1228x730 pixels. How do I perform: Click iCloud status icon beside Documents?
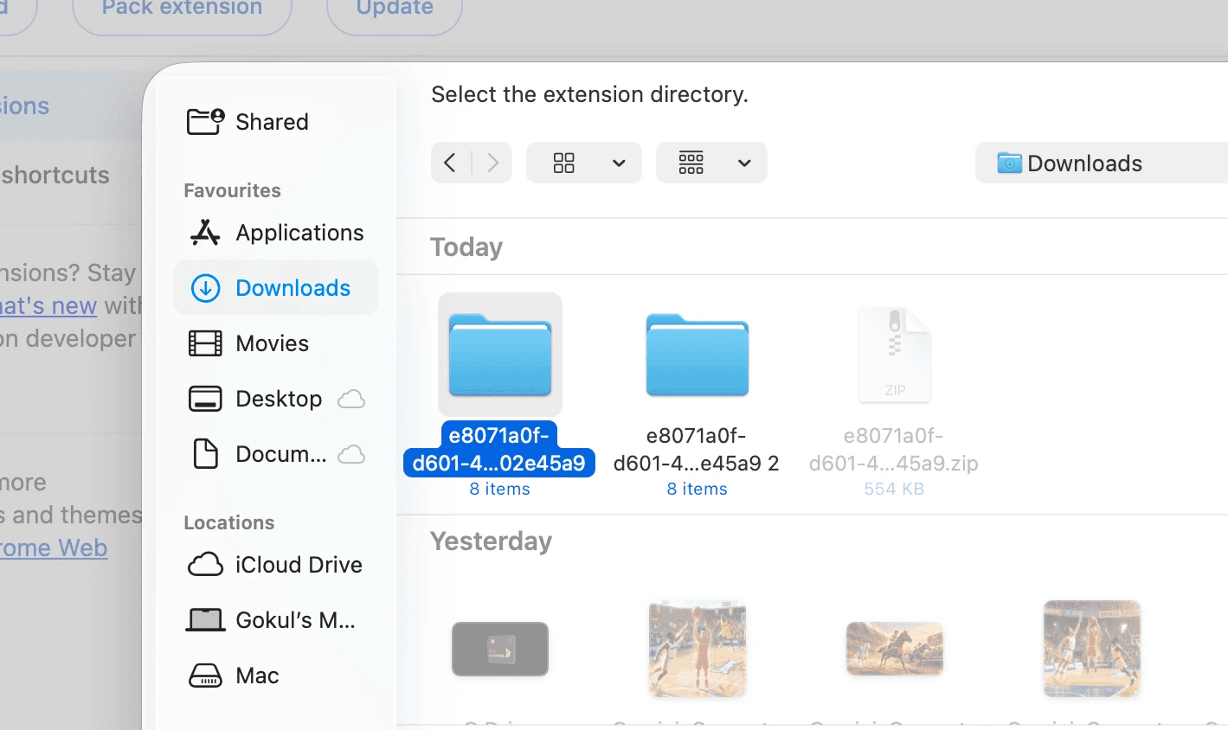[x=350, y=454]
